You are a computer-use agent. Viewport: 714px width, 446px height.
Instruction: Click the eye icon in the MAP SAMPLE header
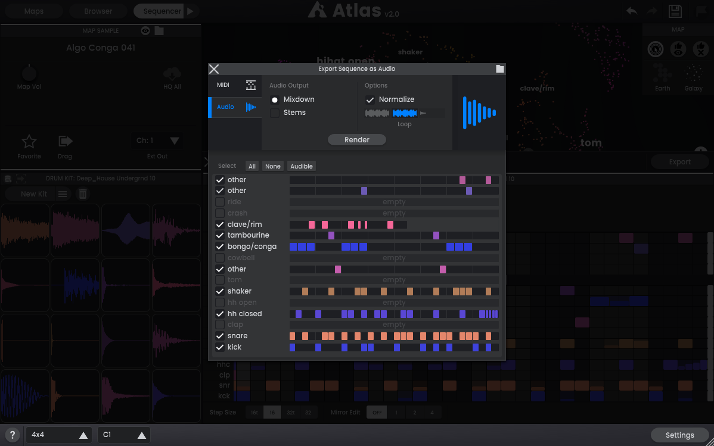(x=145, y=30)
